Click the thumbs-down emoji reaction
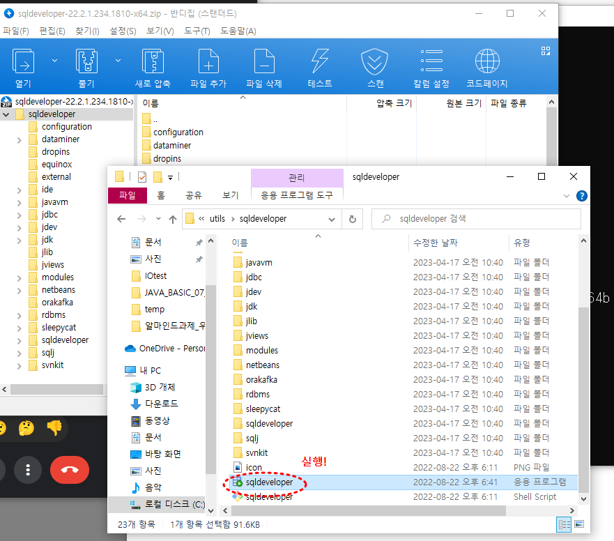Viewport: 614px width, 541px height. pos(54,428)
